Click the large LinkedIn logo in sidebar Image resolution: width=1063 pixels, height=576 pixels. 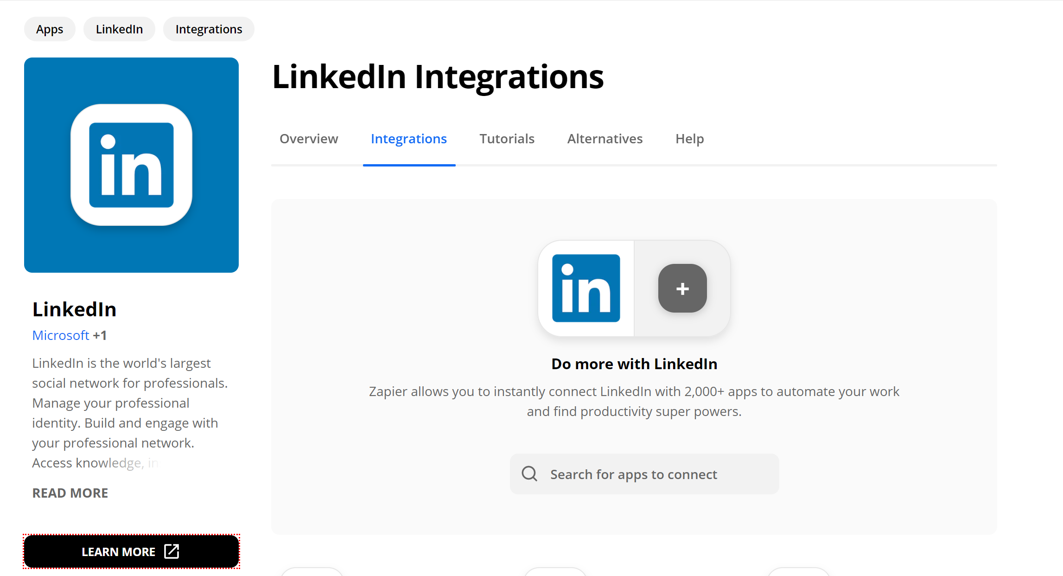(131, 165)
